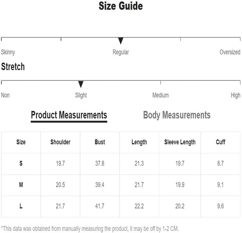Select the Skinny fit label
The height and width of the screenshot is (233, 242).
[8, 52]
